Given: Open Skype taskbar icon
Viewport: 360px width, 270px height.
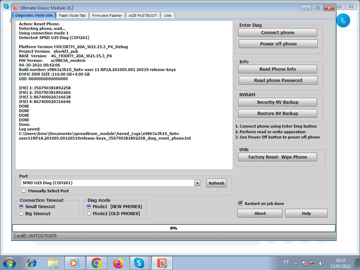Looking at the screenshot, I should coord(139,263).
